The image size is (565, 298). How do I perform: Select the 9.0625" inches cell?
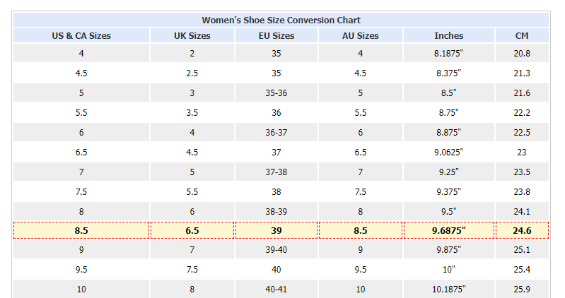[x=448, y=153]
